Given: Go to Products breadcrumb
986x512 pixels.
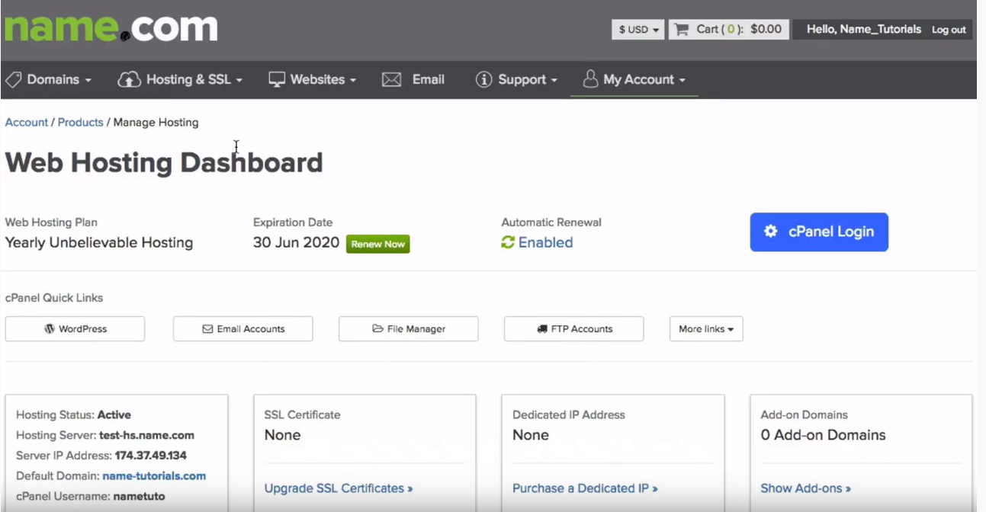Looking at the screenshot, I should click(x=80, y=122).
